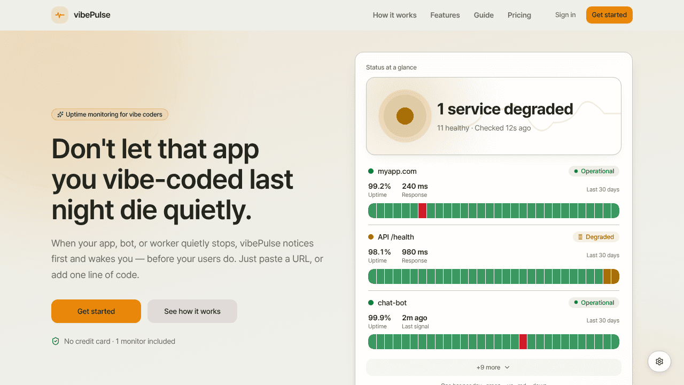Click the 99.2% uptime value
The image size is (684, 385).
(379, 186)
